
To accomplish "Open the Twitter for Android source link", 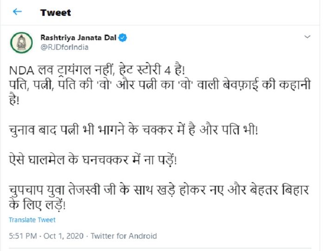I will pos(124,236).
